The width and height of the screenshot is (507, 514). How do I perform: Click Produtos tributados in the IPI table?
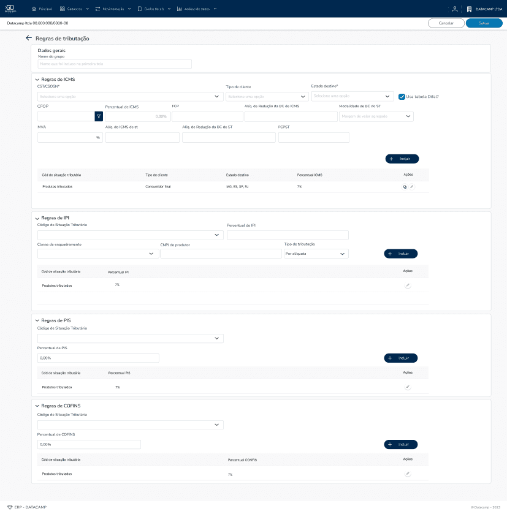tap(57, 285)
